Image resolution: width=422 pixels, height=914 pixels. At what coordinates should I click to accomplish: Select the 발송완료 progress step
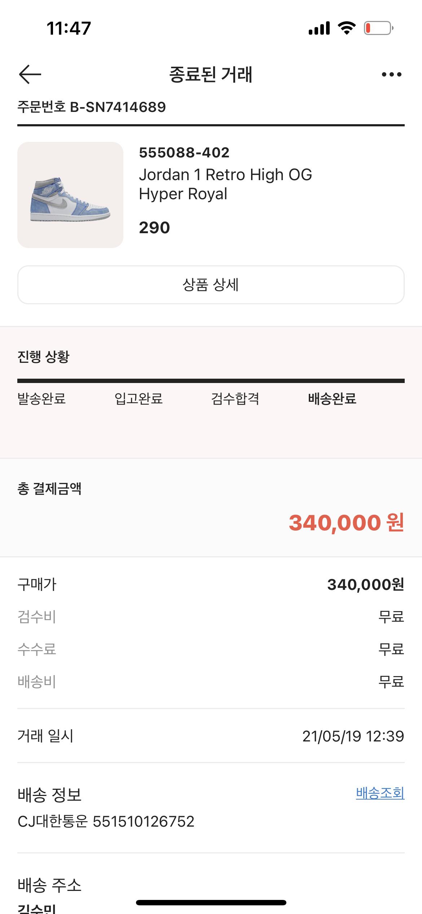(x=41, y=399)
